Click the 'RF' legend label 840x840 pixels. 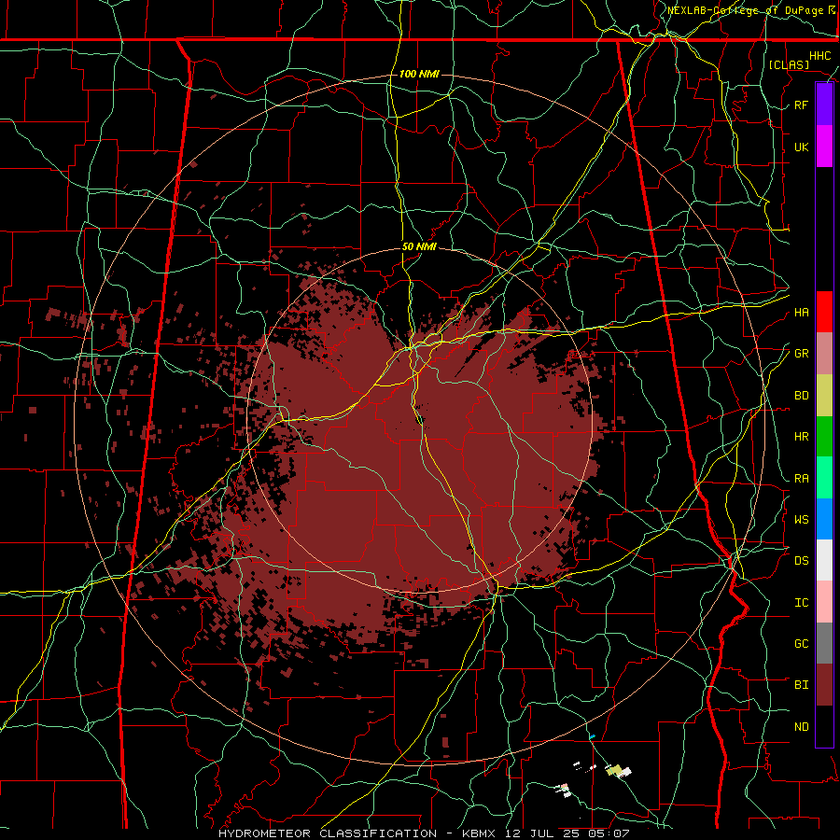pyautogui.click(x=801, y=105)
